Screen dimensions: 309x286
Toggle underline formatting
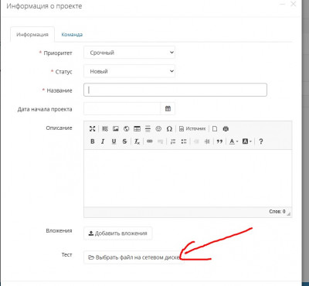(114, 141)
